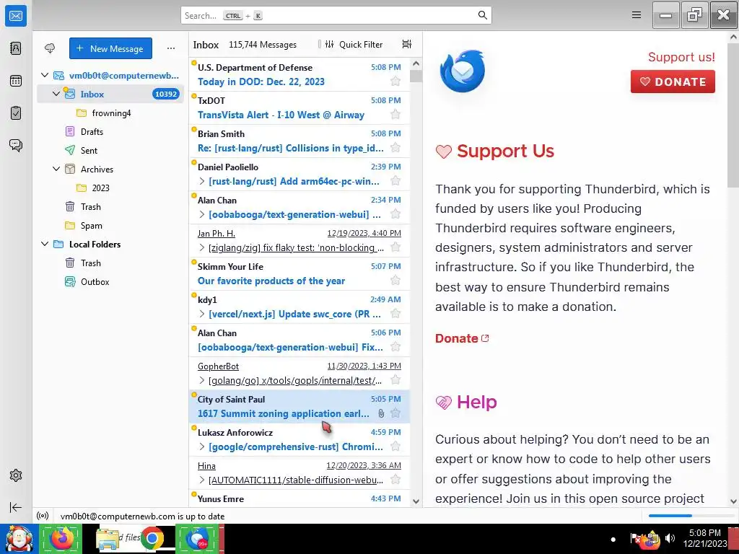This screenshot has height=554, width=739.
Task: Click the Thunderbird taskbar icon
Action: tap(197, 539)
